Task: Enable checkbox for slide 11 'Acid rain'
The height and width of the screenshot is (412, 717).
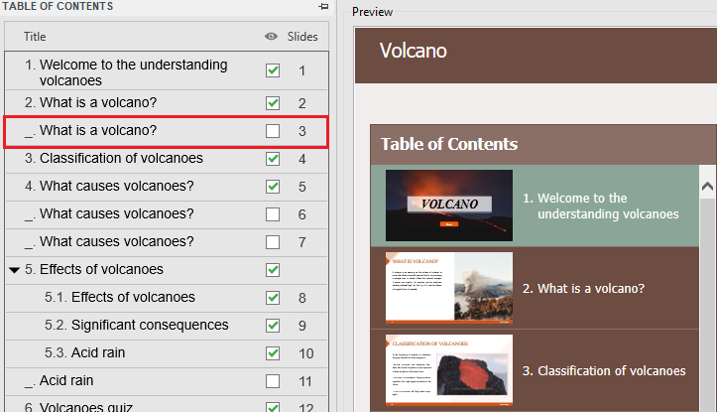Action: coord(273,381)
